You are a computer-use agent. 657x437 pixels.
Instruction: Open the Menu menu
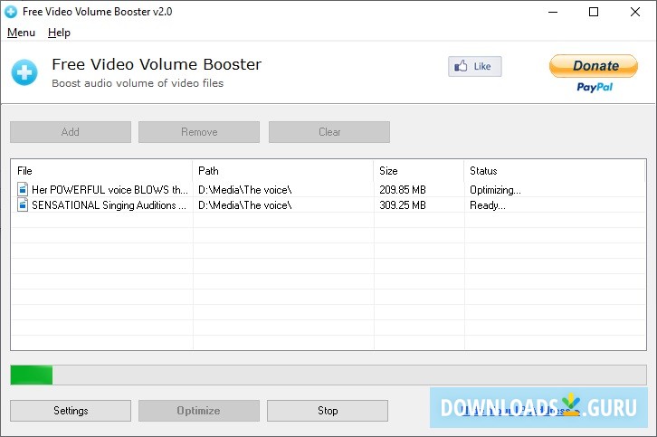click(x=21, y=33)
